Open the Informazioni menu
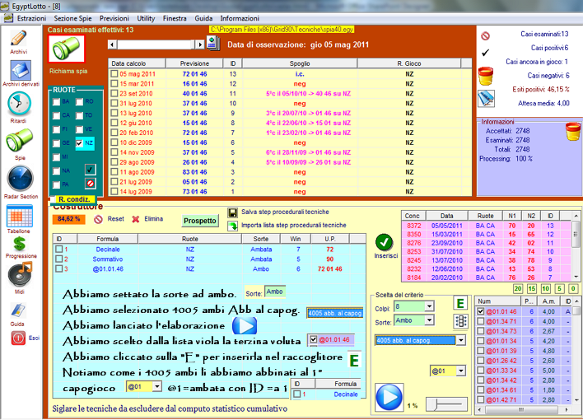This screenshot has width=583, height=420. 240,18
